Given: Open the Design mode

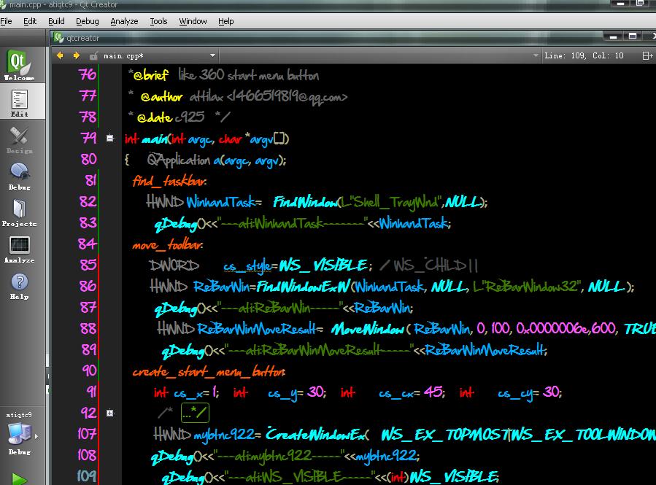Looking at the screenshot, I should [19, 139].
